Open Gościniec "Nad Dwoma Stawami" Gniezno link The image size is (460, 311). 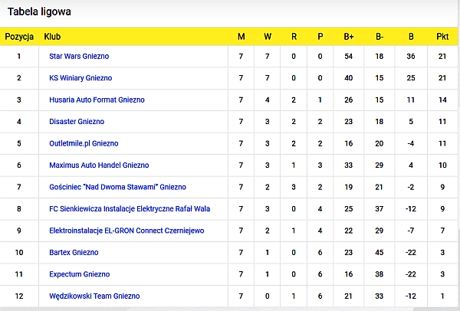117,187
